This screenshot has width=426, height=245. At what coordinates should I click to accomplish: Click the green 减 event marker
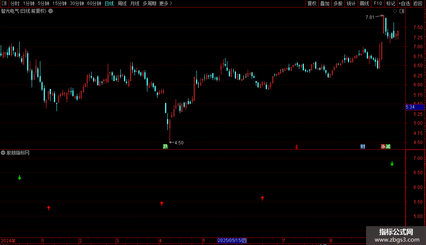coord(388,146)
